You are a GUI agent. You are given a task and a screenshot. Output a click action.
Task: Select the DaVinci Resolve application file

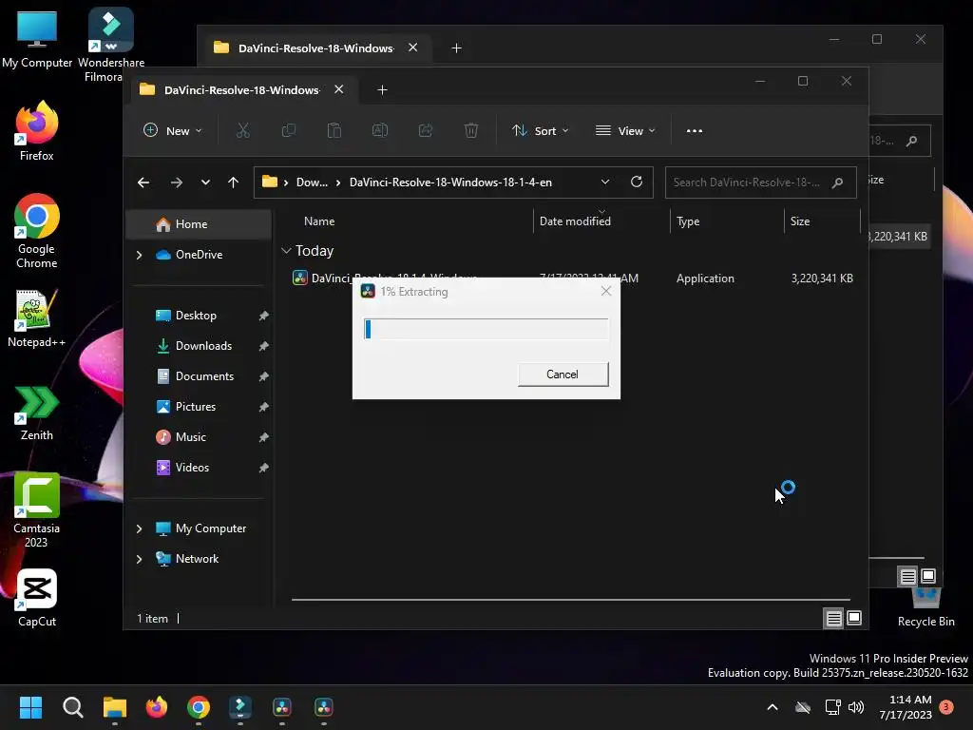click(572, 279)
